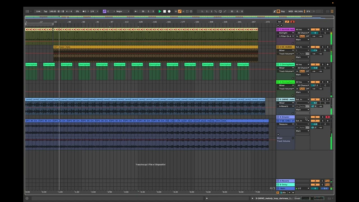Switch to Arrangement view lines icon
This screenshot has height=202, width=359.
pos(332,11)
